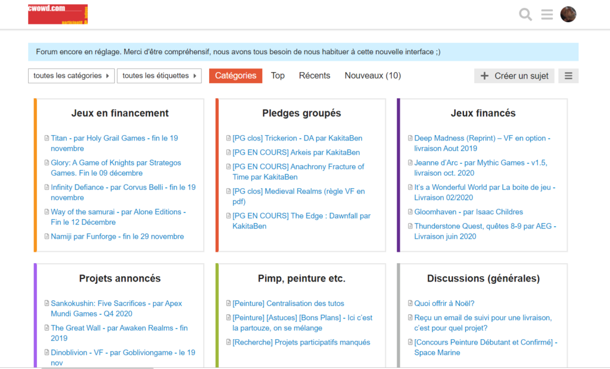
Task: Open the Concours Peinture Space Marine topic
Action: click(x=486, y=347)
